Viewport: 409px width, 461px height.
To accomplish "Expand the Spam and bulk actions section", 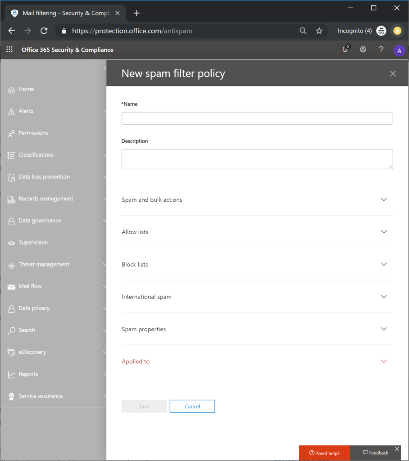I will [257, 199].
